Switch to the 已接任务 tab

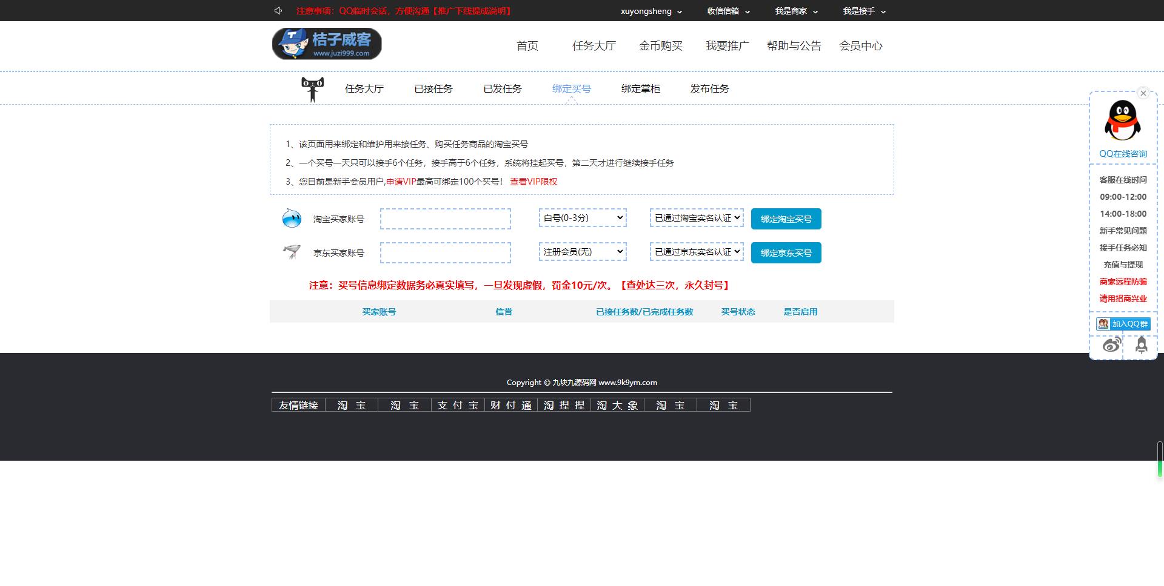(433, 88)
